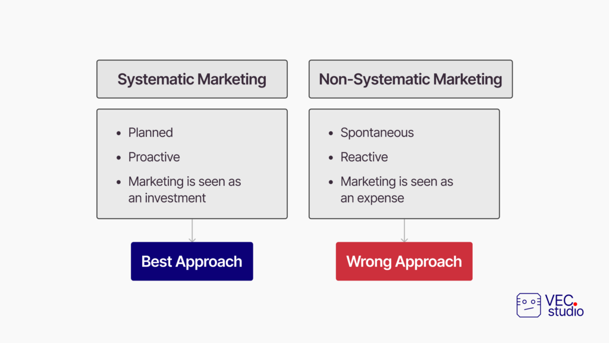Click the red dot in VEC logo

575,304
